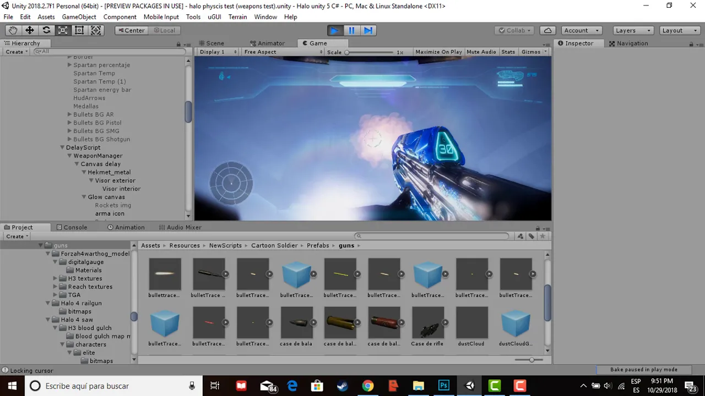Viewport: 705px width, 396px height.
Task: Switch to the Navigation tab
Action: (x=628, y=43)
